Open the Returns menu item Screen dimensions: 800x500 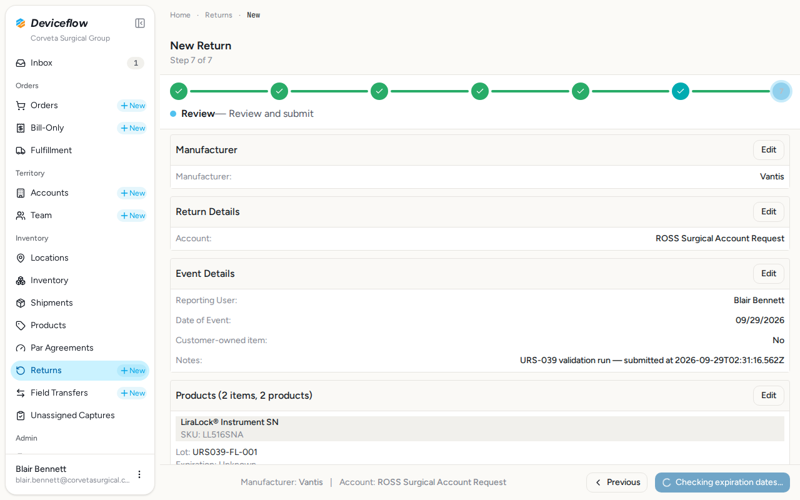pos(80,371)
